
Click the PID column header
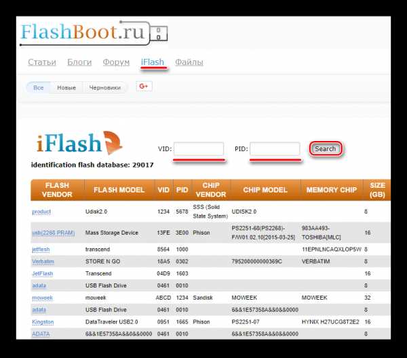point(182,190)
